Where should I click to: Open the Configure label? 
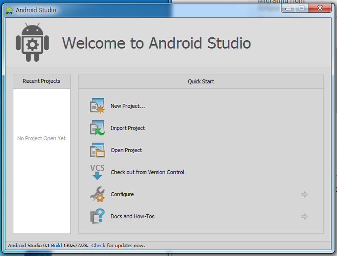122,195
